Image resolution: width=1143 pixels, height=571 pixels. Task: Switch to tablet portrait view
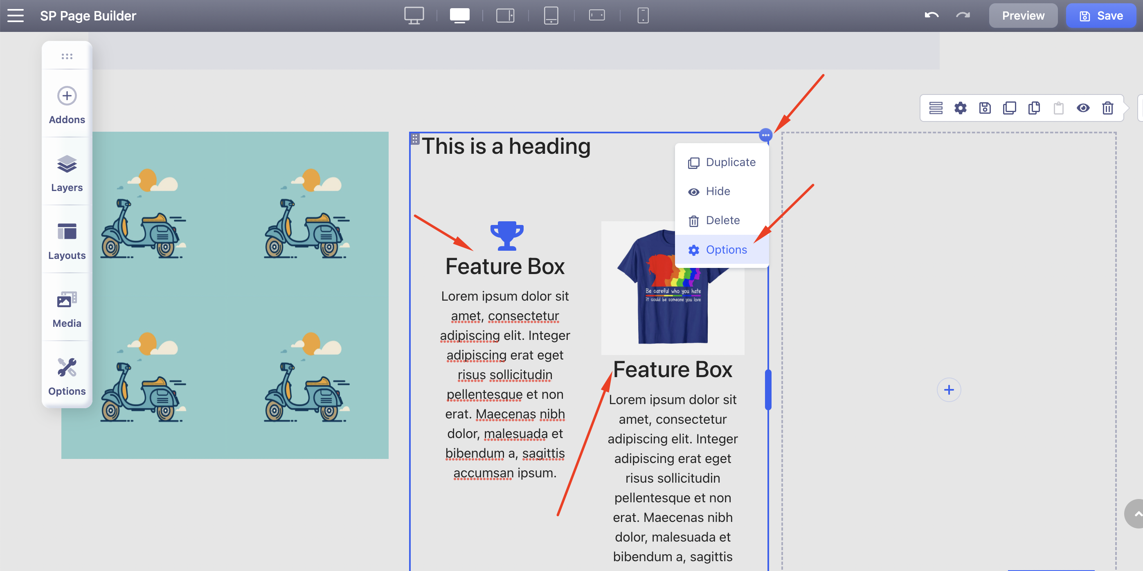551,16
